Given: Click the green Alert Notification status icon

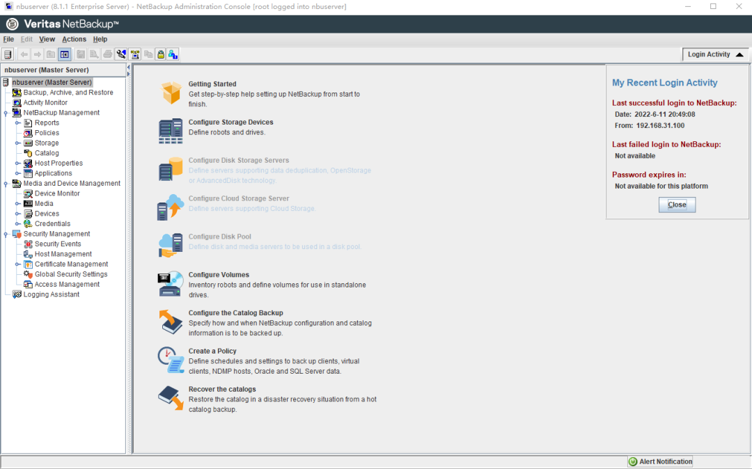Looking at the screenshot, I should [x=633, y=461].
